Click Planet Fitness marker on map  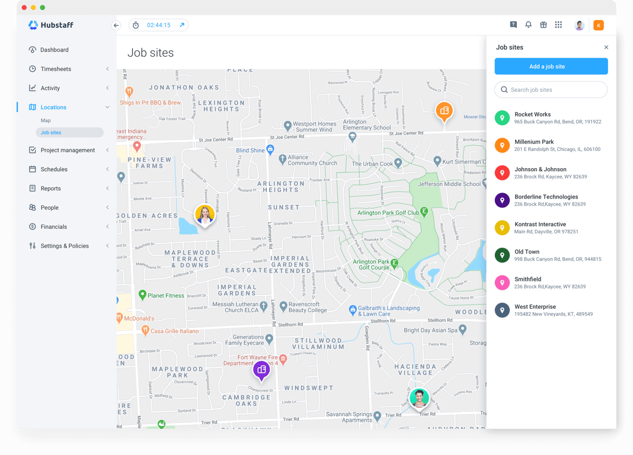(142, 295)
